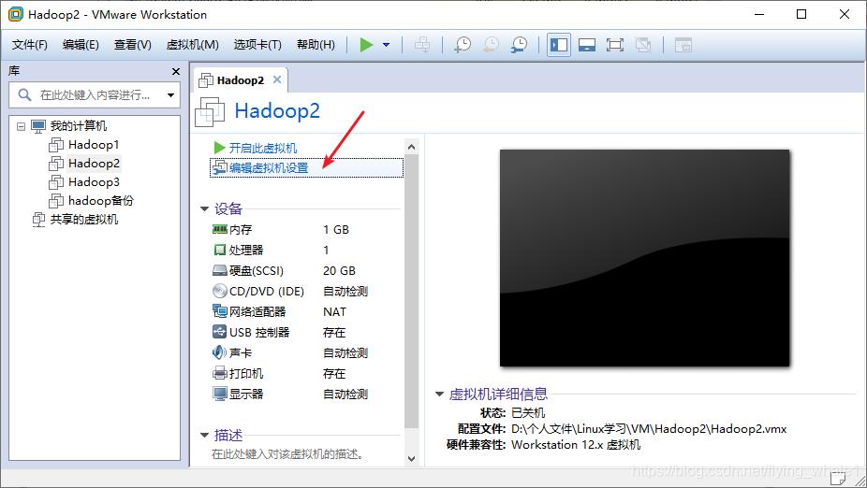
Task: Collapse the 虚拟机详细信息 section
Action: [x=439, y=395]
